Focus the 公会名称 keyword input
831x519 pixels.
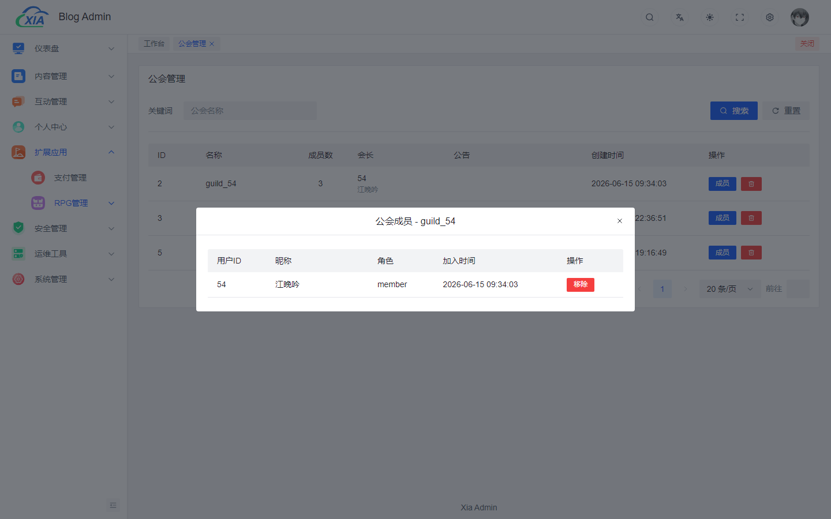click(x=250, y=111)
